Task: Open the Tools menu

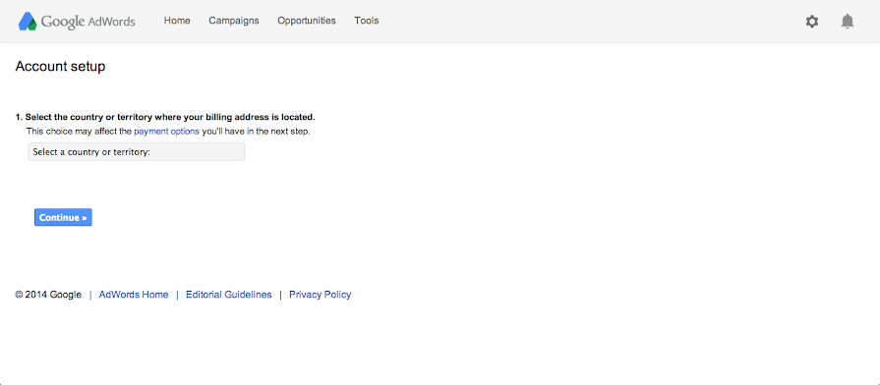Action: coord(367,21)
